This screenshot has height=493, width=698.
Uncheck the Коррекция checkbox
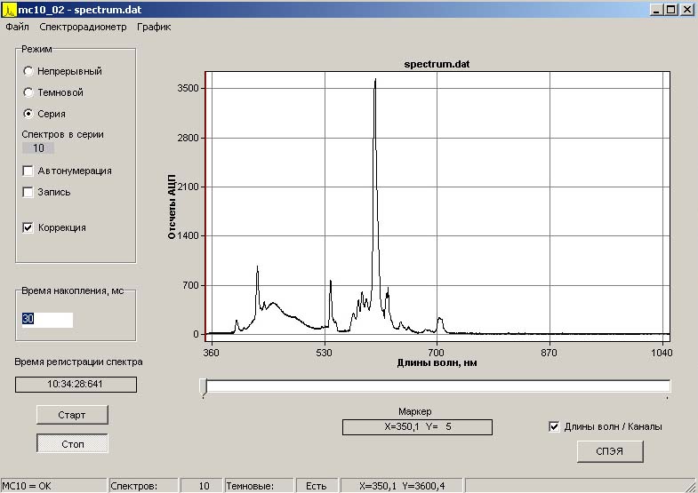[28, 227]
